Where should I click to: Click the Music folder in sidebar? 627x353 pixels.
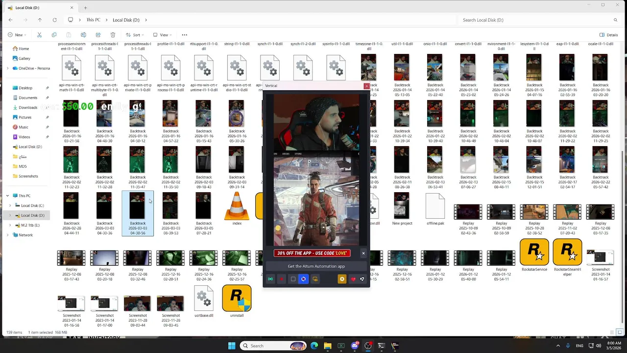pyautogui.click(x=23, y=127)
